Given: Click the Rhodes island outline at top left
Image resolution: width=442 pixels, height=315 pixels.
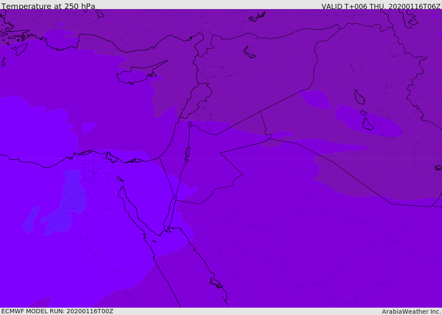Looking at the screenshot, I should click(21, 49).
